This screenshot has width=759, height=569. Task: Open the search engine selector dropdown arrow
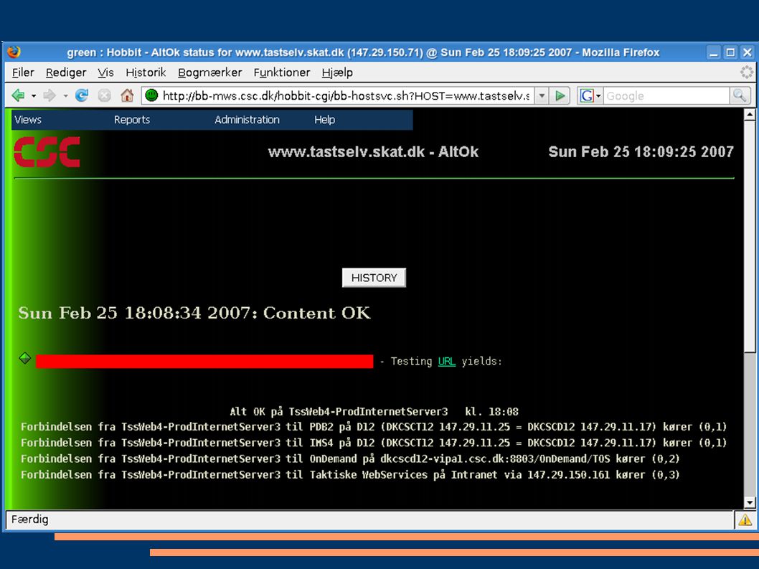click(x=598, y=96)
